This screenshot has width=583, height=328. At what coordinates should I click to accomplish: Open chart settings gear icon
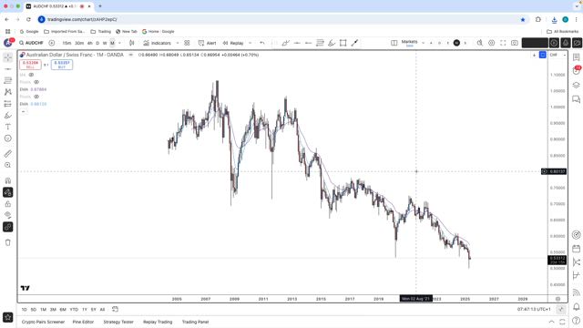(x=491, y=43)
